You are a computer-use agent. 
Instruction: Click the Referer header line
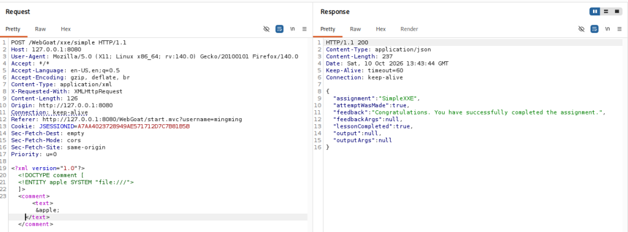click(x=126, y=119)
